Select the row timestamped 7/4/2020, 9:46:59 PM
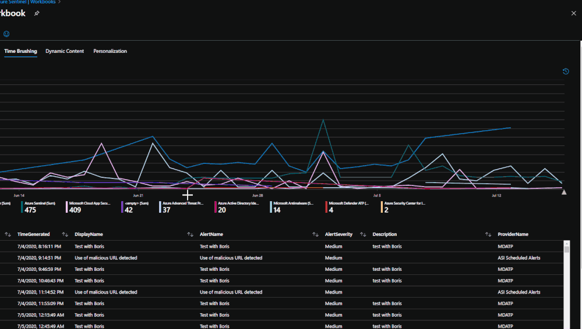The image size is (582, 329). point(281,269)
